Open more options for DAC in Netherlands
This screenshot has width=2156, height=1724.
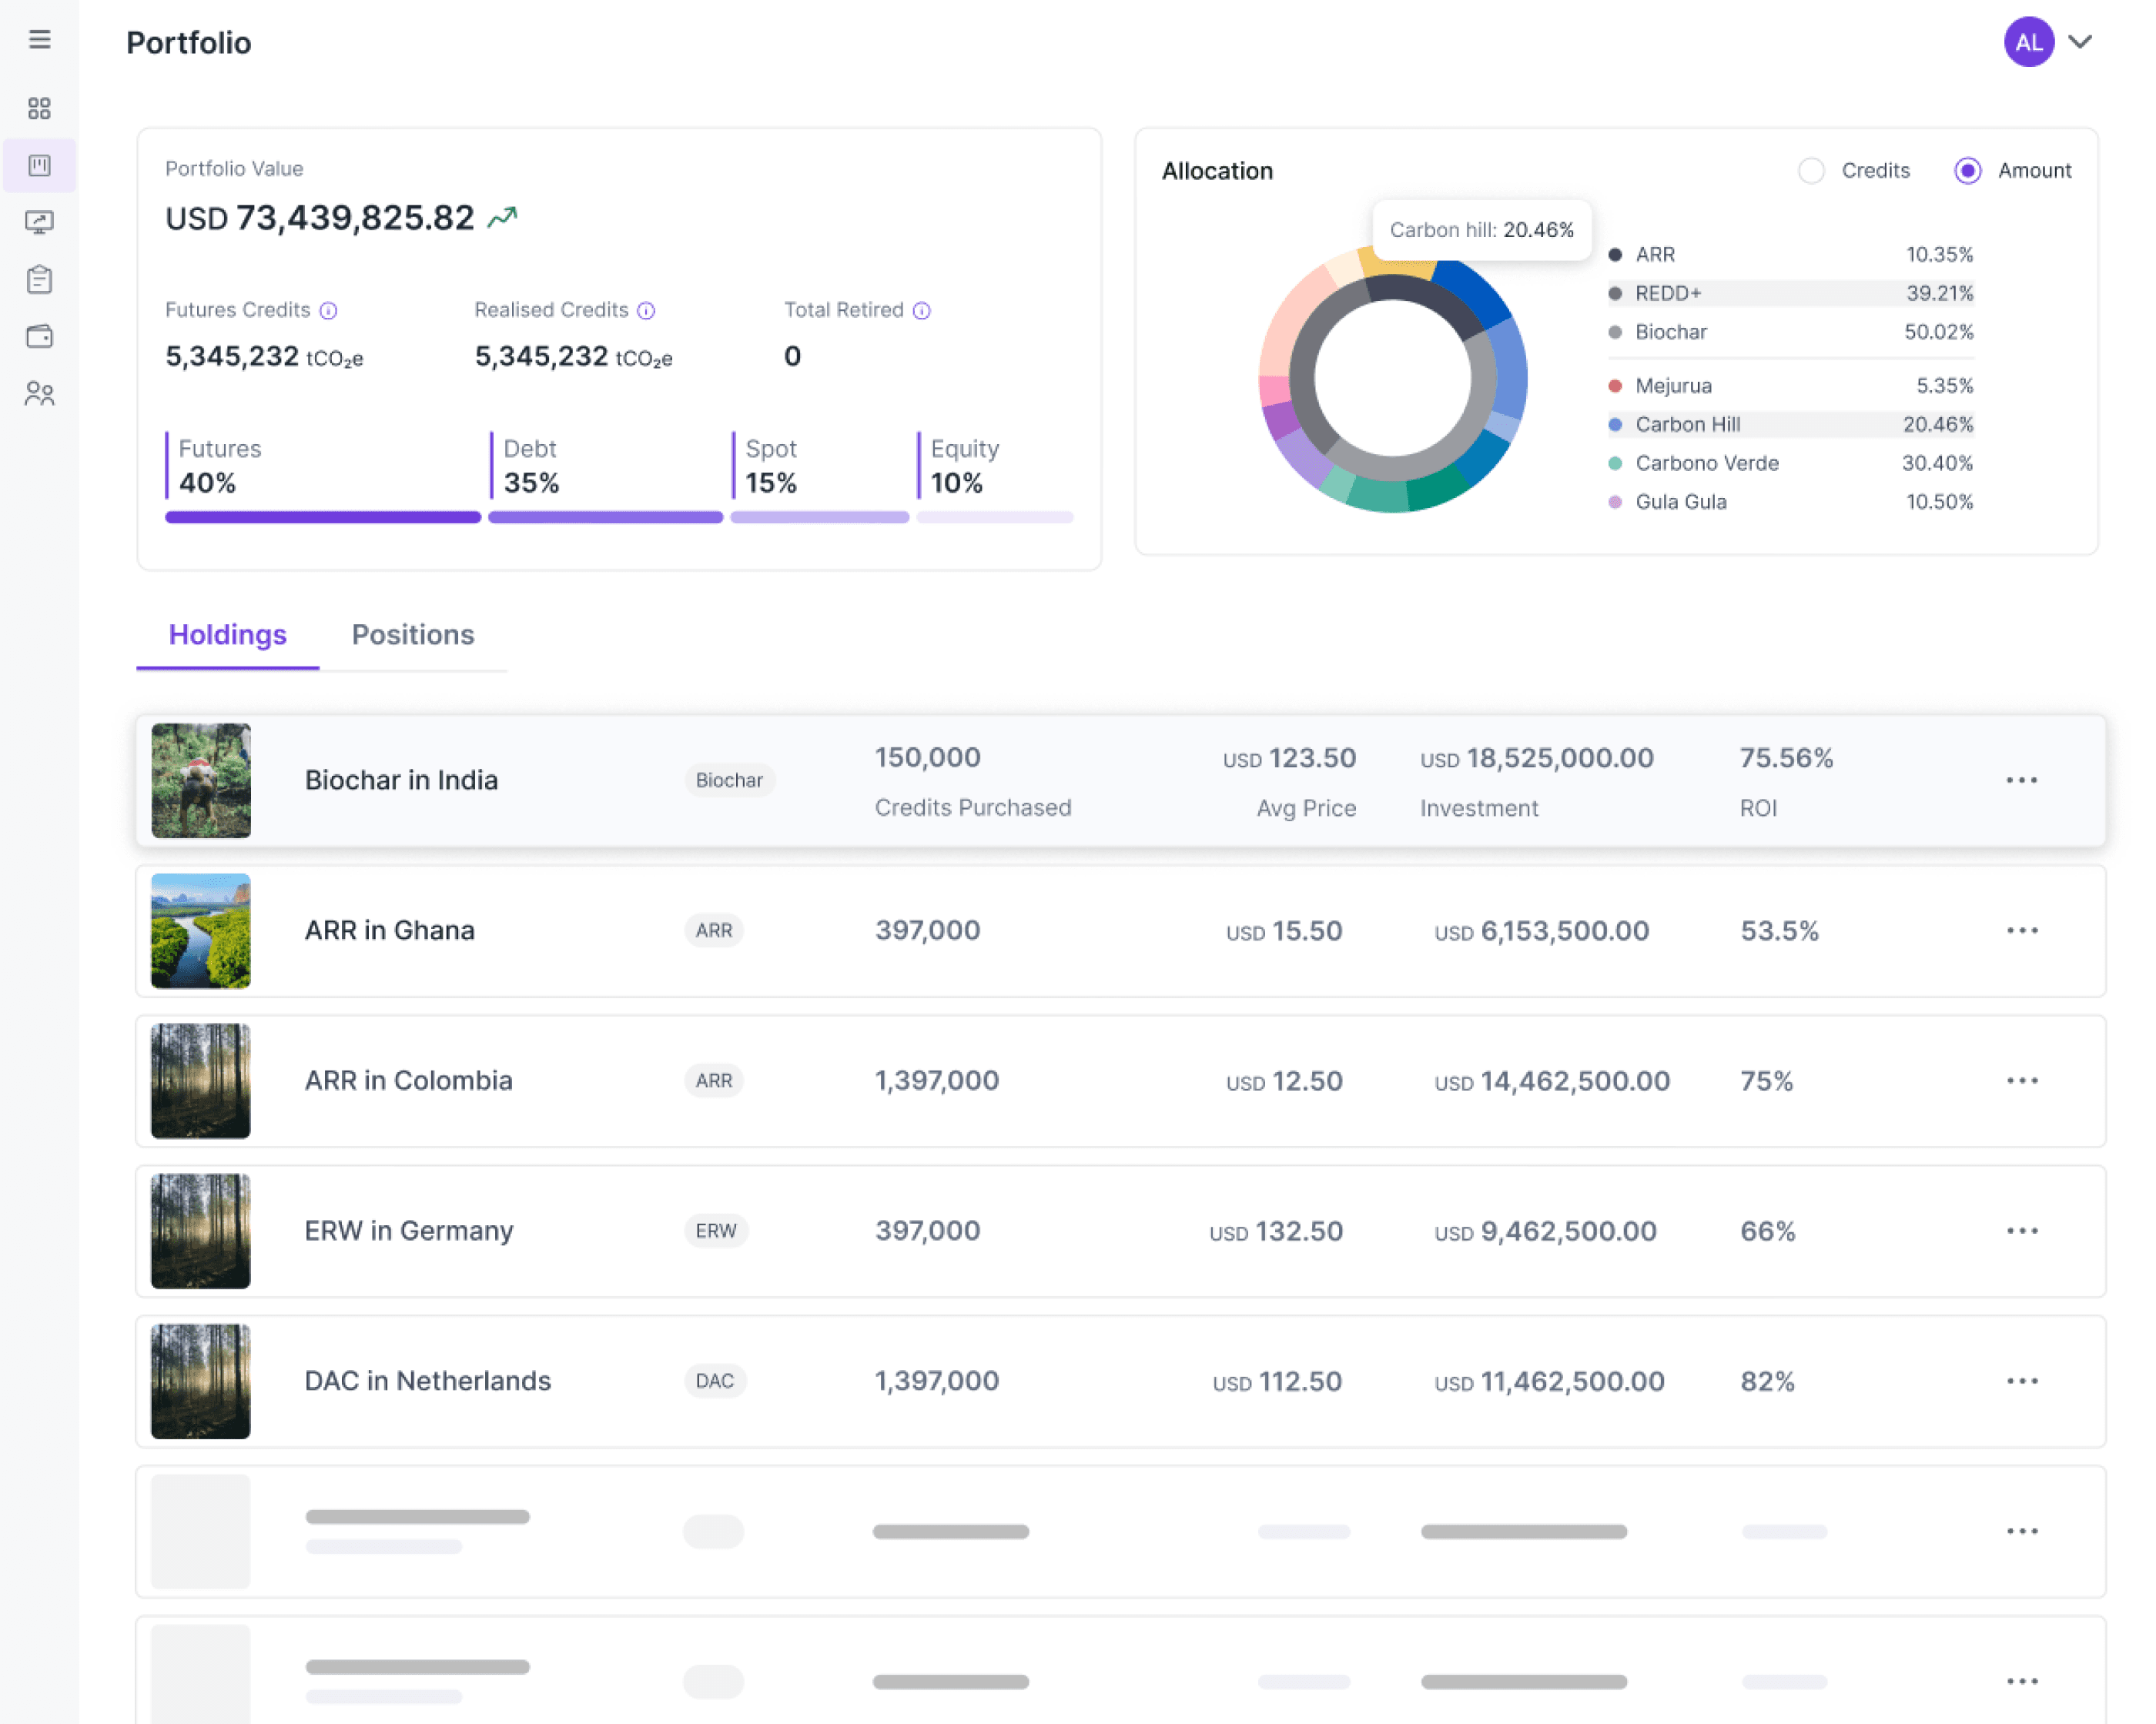pyautogui.click(x=2021, y=1382)
